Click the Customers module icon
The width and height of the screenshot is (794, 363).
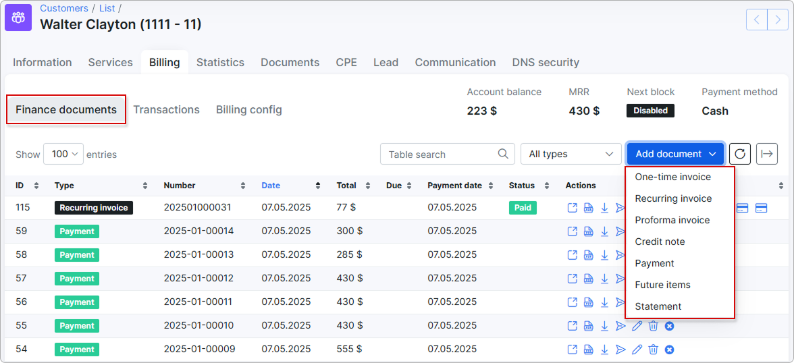[19, 18]
